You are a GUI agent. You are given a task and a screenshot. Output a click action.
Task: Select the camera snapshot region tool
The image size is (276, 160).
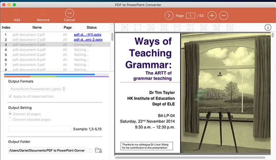pyautogui.click(x=124, y=27)
